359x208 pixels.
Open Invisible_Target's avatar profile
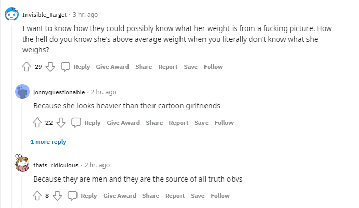(x=12, y=14)
